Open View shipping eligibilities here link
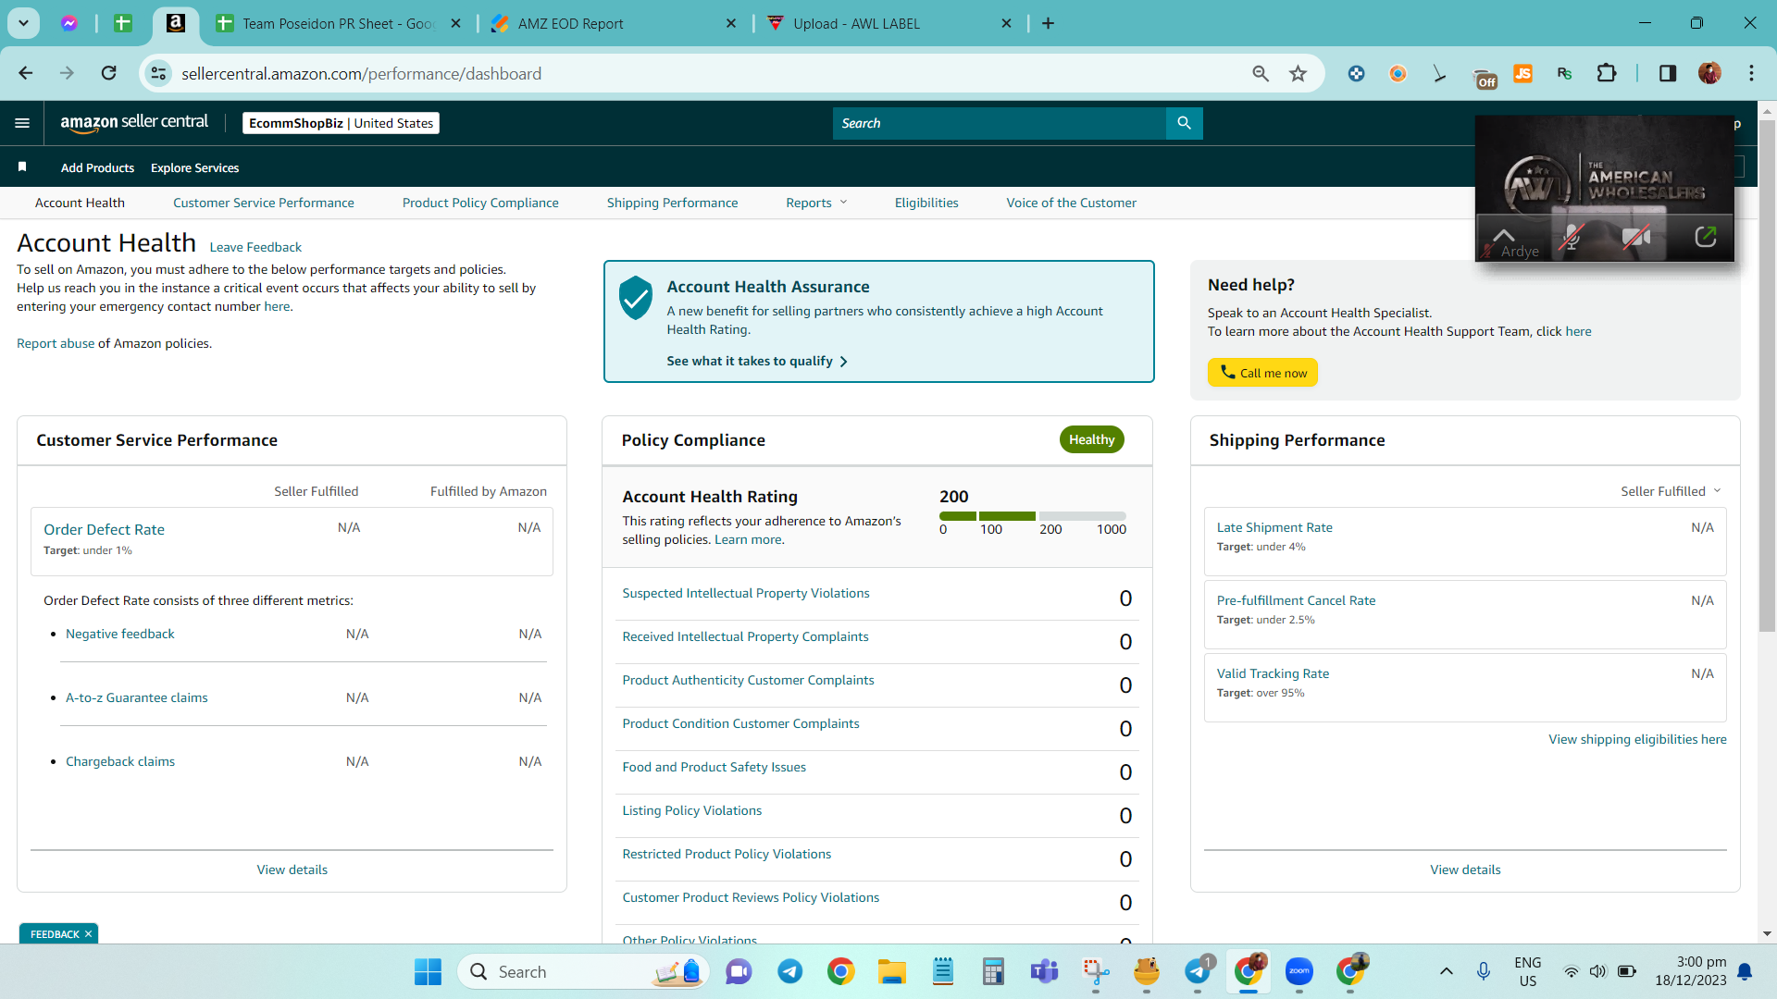Image resolution: width=1777 pixels, height=999 pixels. 1637,739
